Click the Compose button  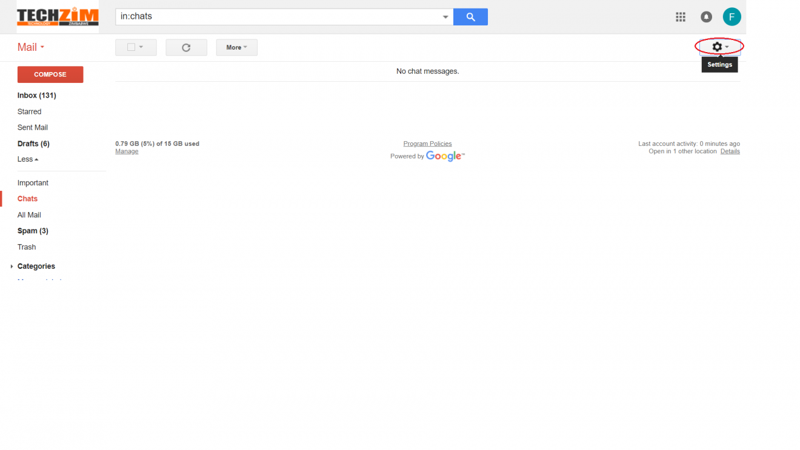pos(50,74)
